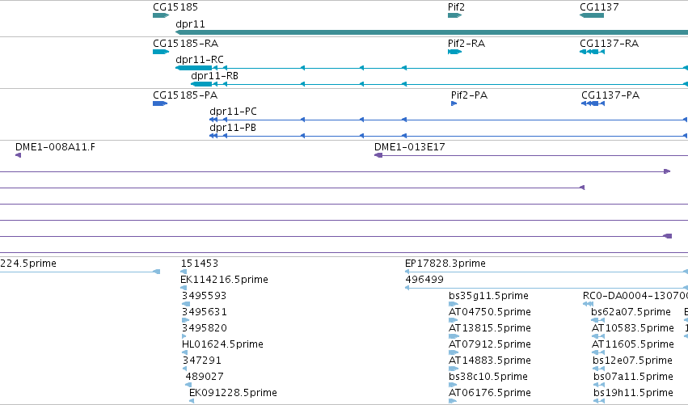Select bs07a11.5prime EST label
This screenshot has width=688, height=405.
tap(633, 377)
